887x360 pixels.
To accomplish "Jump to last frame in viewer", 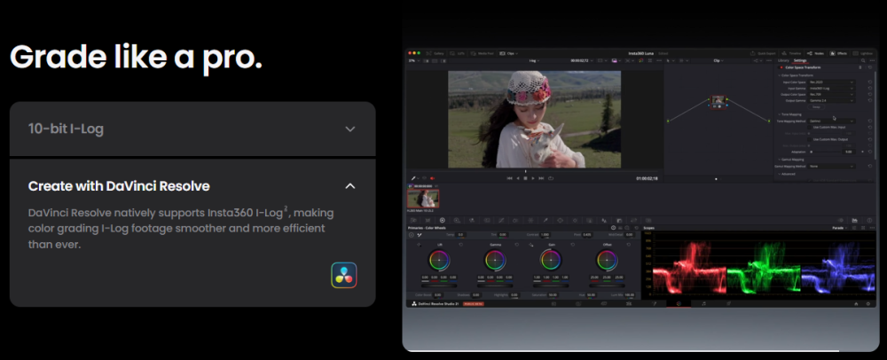I will (x=541, y=178).
